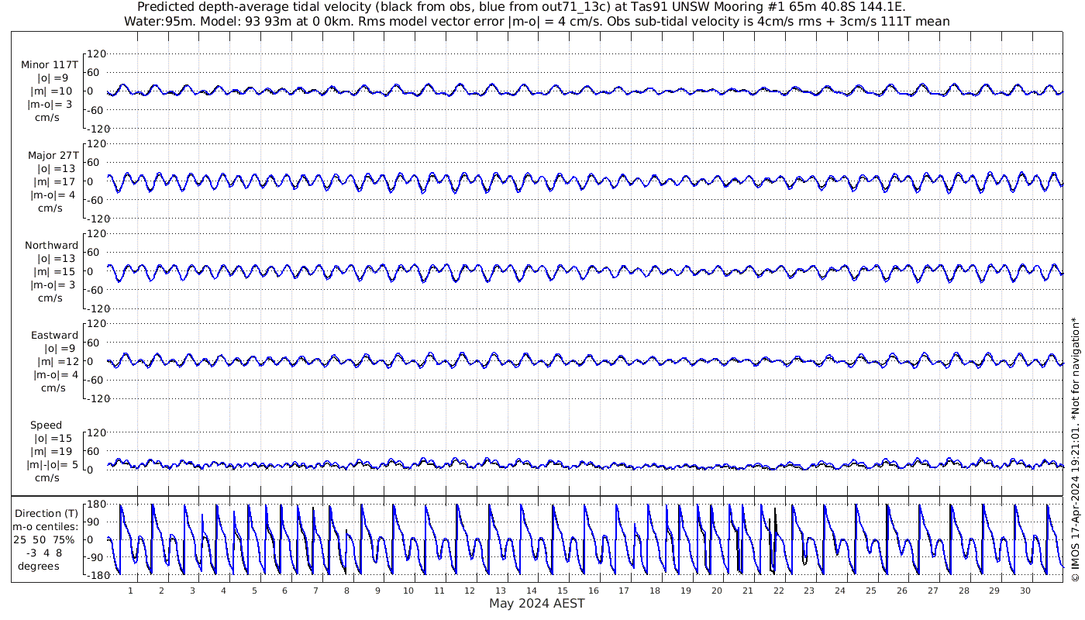This screenshot has height=620, width=1085.
Task: Click day "14" on the date axis
Action: (532, 591)
